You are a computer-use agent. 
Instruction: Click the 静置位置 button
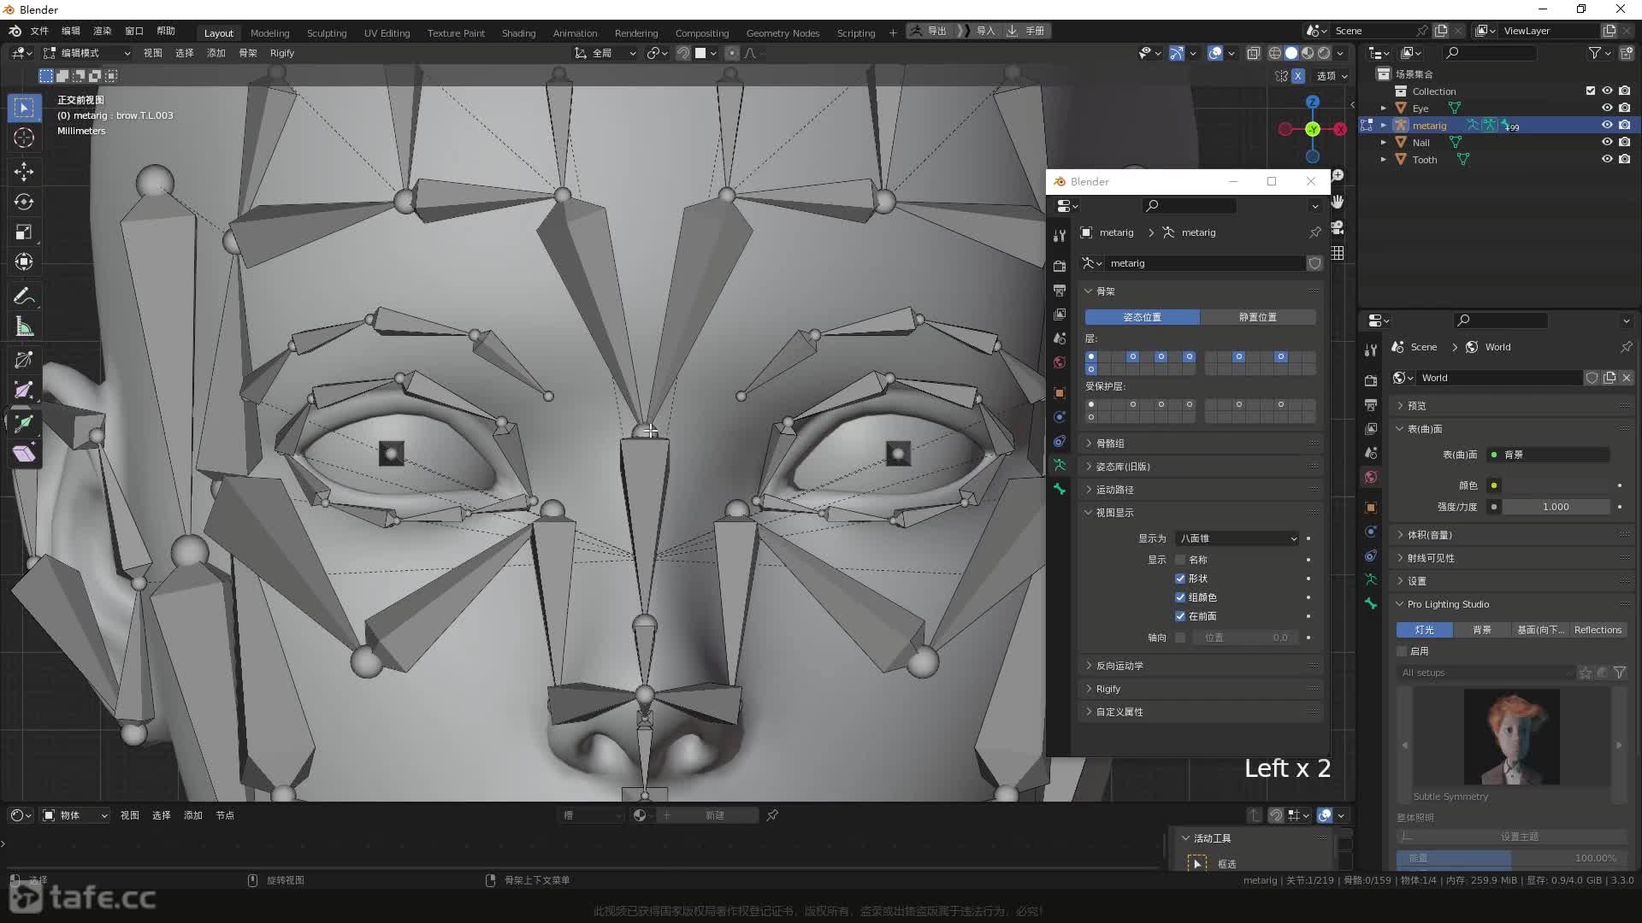[x=1257, y=317]
